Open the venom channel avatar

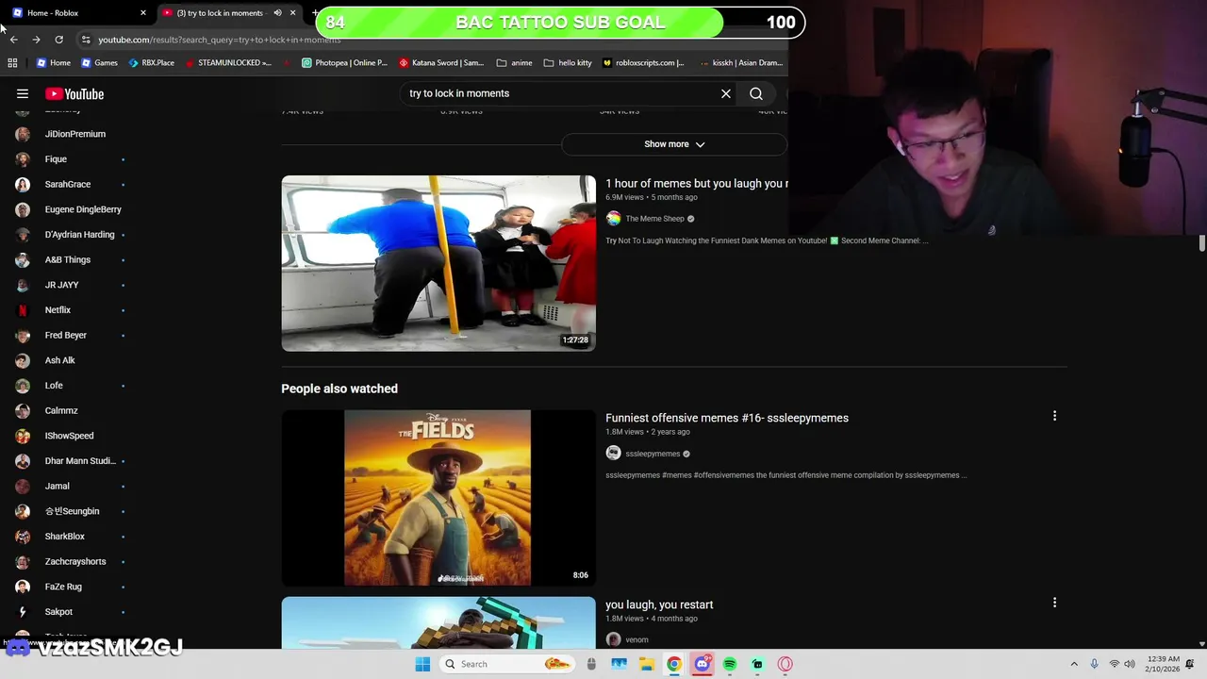click(613, 639)
